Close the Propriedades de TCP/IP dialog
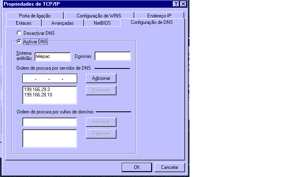 183,4
